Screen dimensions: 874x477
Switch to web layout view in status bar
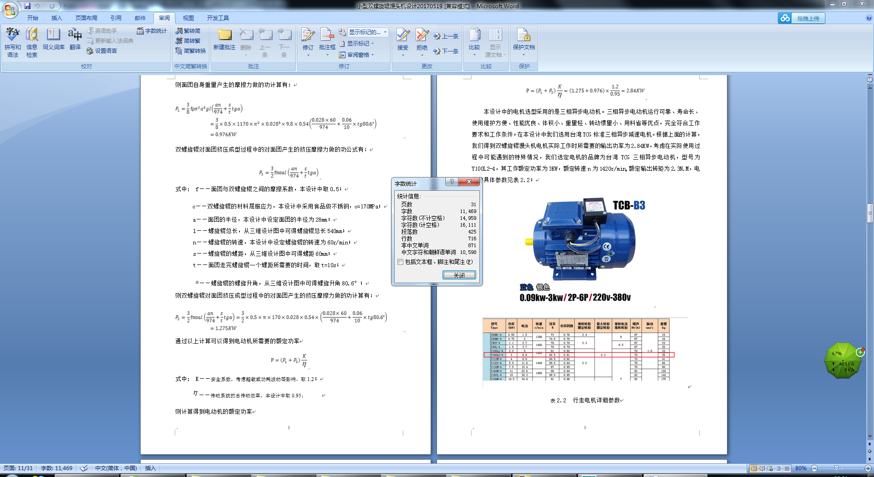[770, 468]
